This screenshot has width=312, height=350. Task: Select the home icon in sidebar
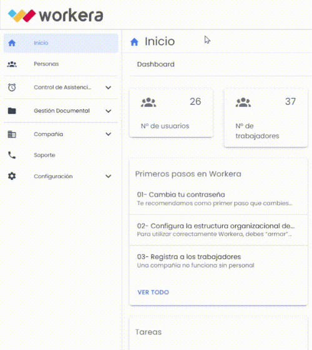(12, 43)
